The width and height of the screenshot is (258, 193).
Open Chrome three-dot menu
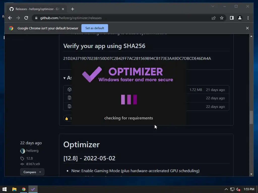248,18
